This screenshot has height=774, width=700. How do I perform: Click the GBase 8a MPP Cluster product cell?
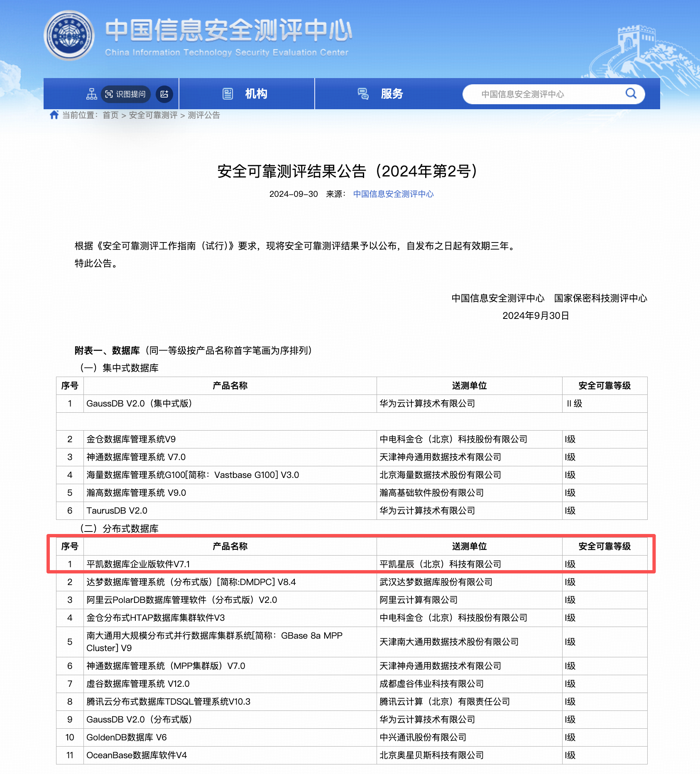pos(230,642)
